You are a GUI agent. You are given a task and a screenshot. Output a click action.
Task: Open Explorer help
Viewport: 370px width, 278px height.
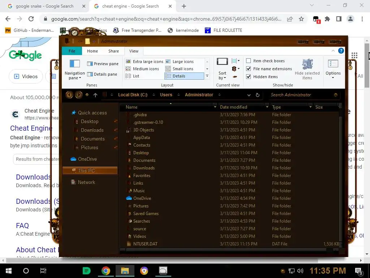[x=341, y=51]
